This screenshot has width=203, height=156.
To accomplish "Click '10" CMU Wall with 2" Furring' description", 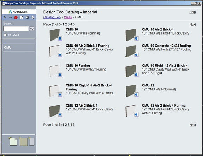I will [x=86, y=70].
